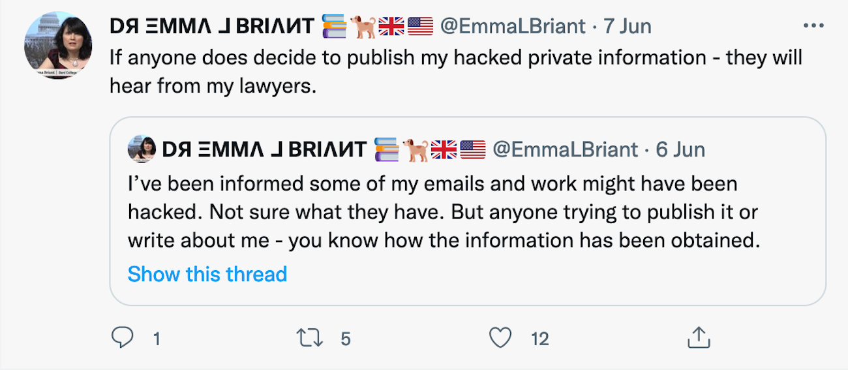This screenshot has width=848, height=370.
Task: Click the dog emoji in top name
Action: [363, 26]
